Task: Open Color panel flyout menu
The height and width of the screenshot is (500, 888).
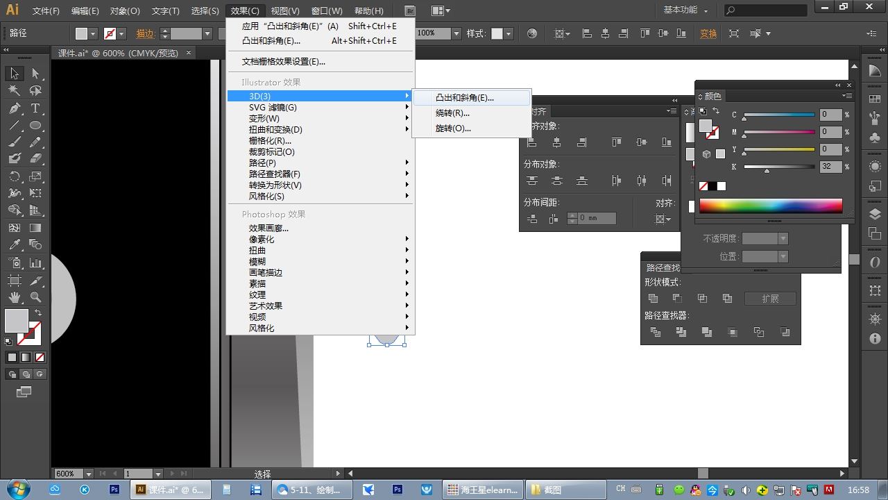Action: point(846,96)
